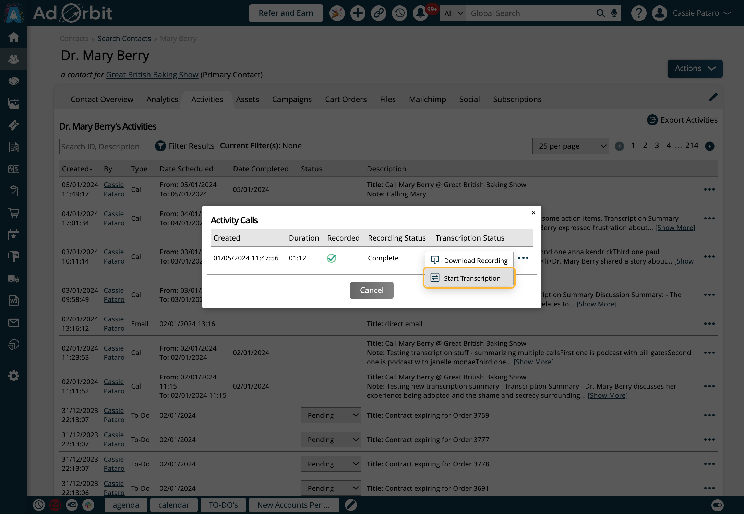Open recent history clock icon in header
Image resolution: width=744 pixels, height=514 pixels.
[x=399, y=13]
